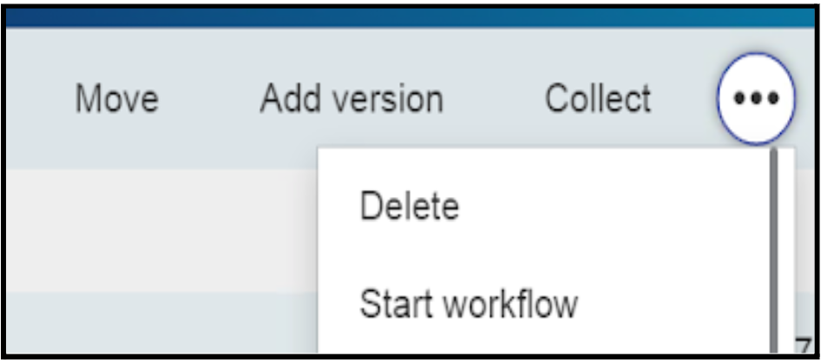Click Move in the action toolbar

(x=116, y=100)
